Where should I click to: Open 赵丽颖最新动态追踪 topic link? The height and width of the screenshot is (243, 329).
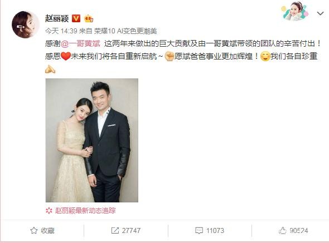tap(85, 211)
